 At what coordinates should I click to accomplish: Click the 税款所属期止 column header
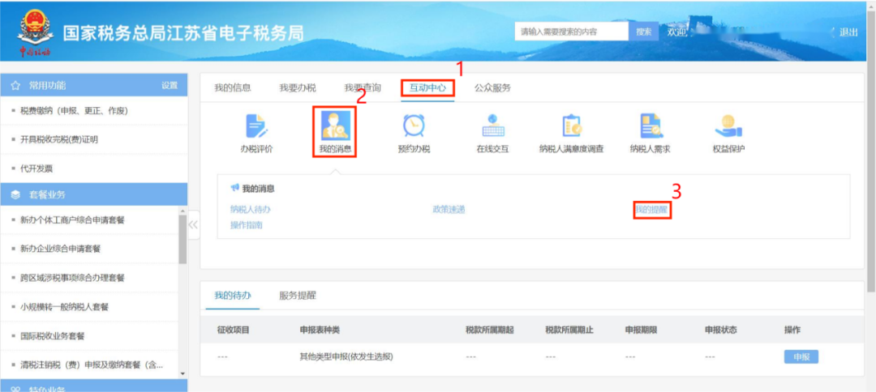click(569, 330)
